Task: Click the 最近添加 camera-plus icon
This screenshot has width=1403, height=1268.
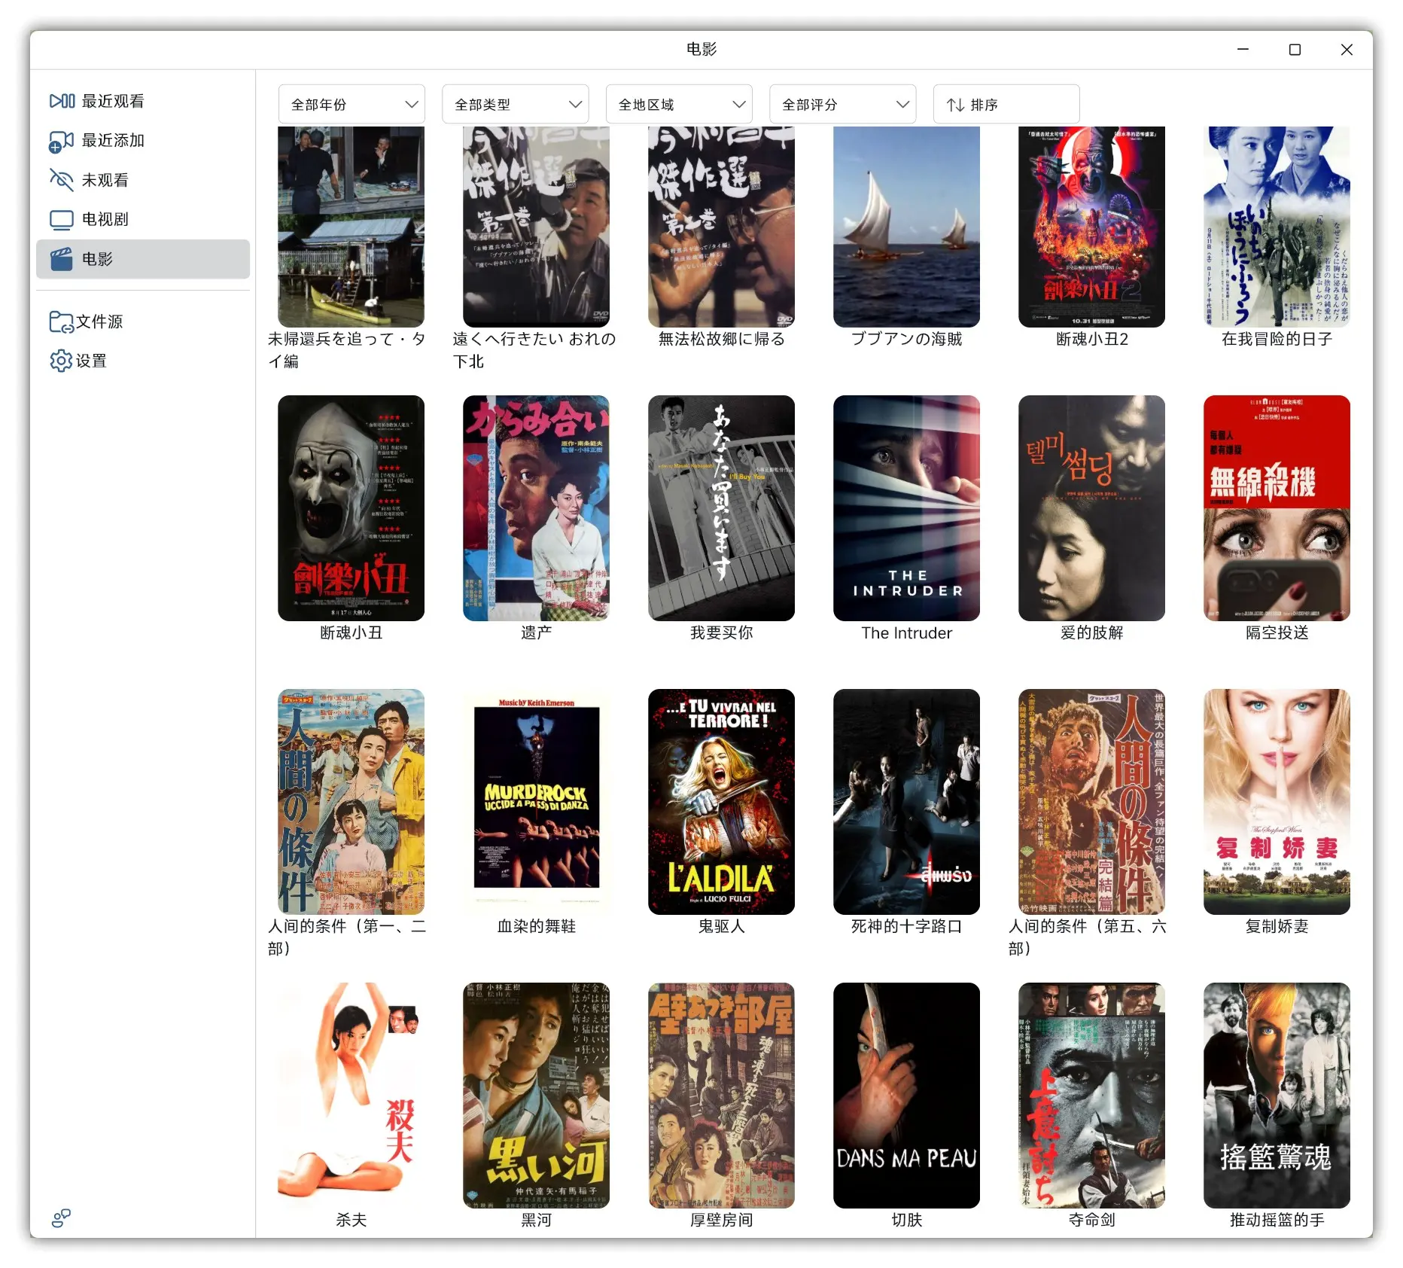Action: (x=62, y=141)
